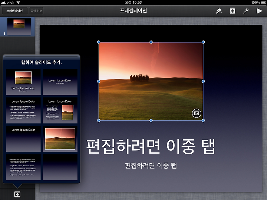Select slide 1 thumbnail in navigator
The height and width of the screenshot is (200, 267).
[x=19, y=26]
